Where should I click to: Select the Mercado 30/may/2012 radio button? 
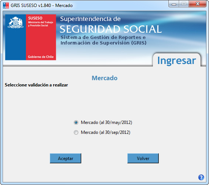(x=76, y=122)
